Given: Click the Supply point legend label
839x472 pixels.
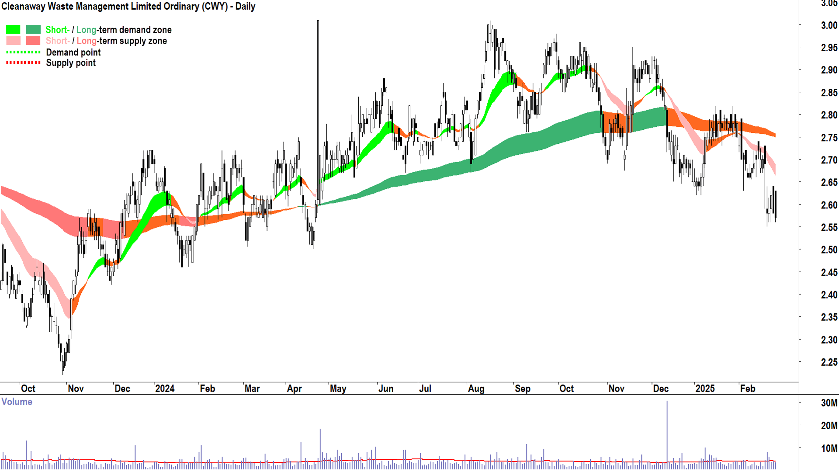Looking at the screenshot, I should 71,63.
